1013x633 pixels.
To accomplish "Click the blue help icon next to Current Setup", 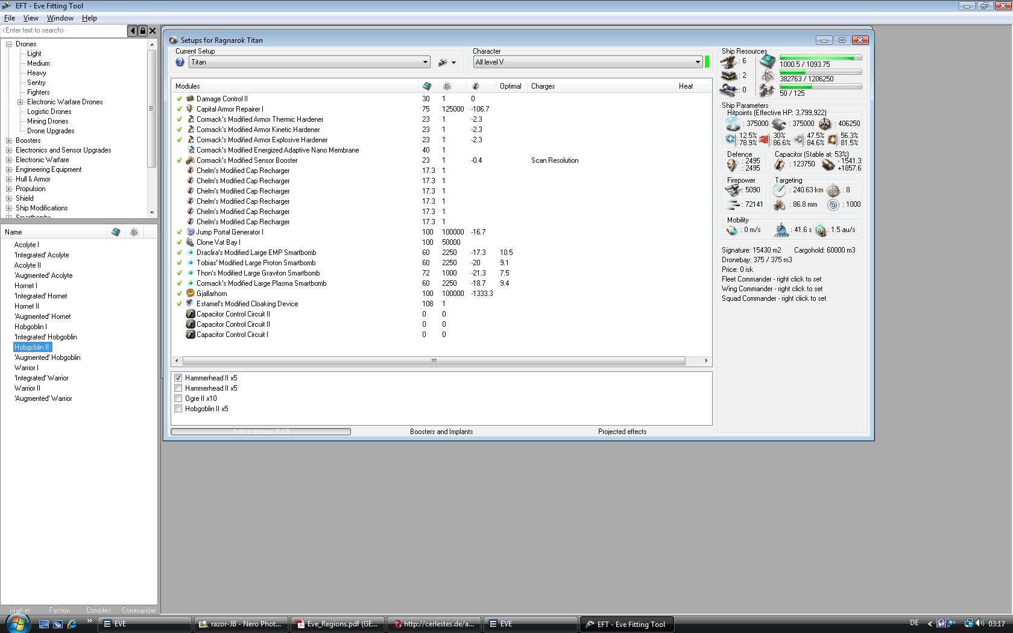I will coord(180,62).
